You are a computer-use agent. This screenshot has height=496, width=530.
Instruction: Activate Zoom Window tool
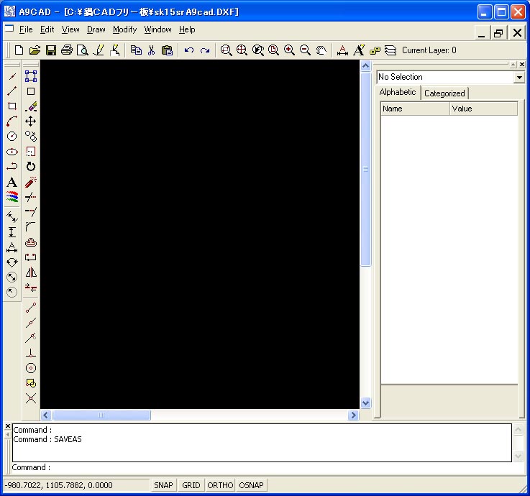tap(226, 50)
